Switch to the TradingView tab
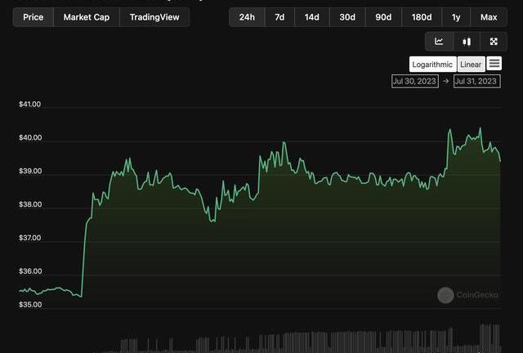The width and height of the screenshot is (523, 353). point(154,17)
